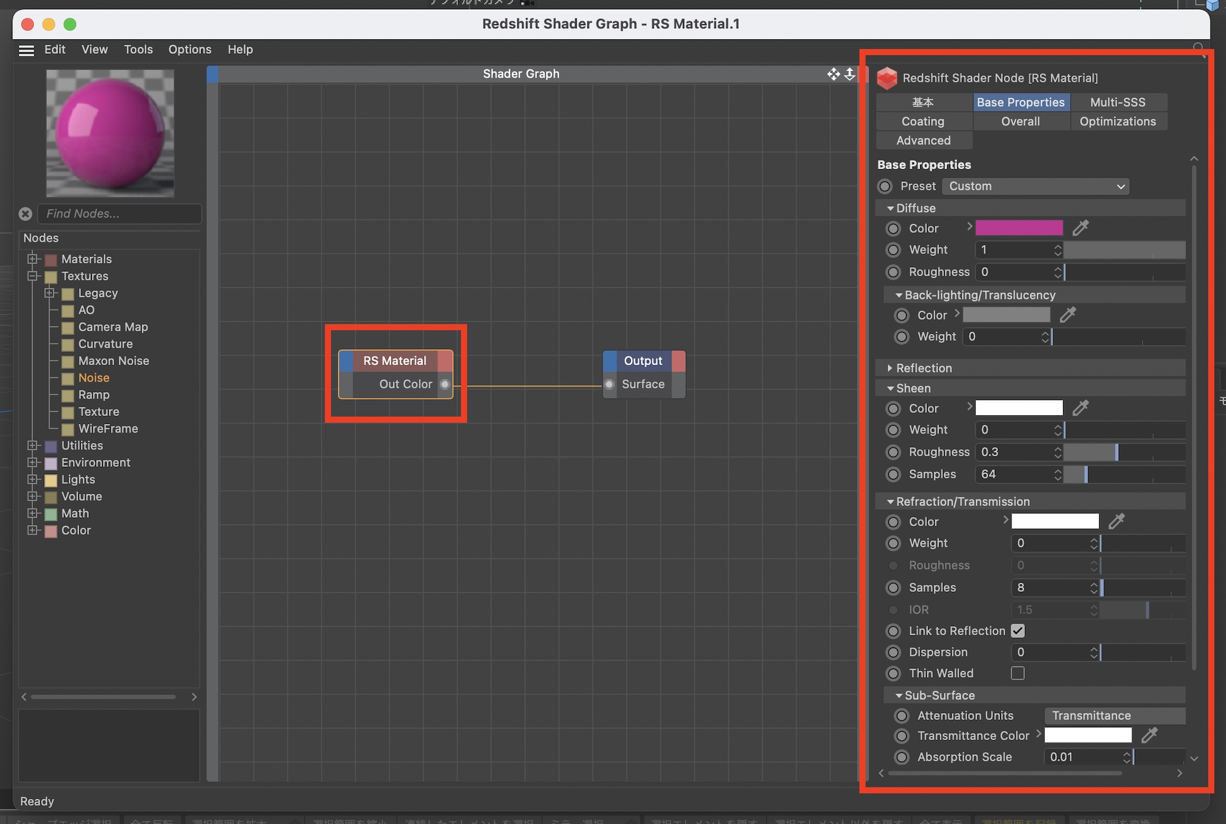Uncheck Link to Reflection checkbox
The height and width of the screenshot is (824, 1226).
tap(1018, 631)
